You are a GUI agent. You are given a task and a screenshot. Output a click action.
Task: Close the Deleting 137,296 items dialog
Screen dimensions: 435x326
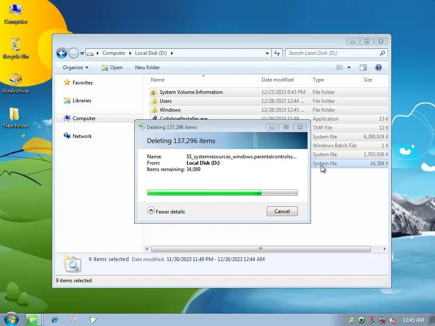point(300,127)
